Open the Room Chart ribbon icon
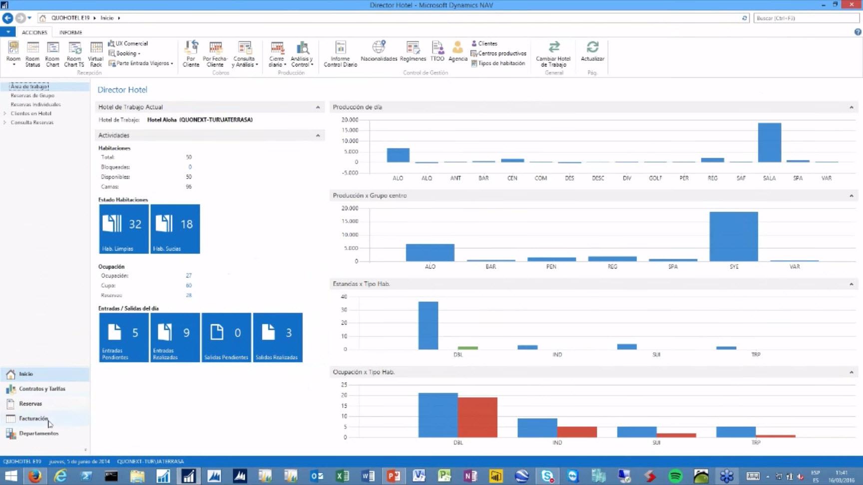Viewport: 863px width, 485px height. tap(52, 54)
